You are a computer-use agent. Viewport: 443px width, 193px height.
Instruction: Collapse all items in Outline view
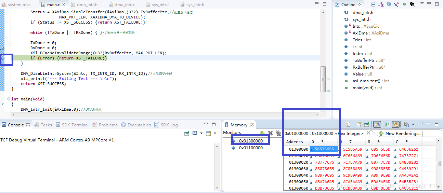pyautogui.click(x=373, y=4)
